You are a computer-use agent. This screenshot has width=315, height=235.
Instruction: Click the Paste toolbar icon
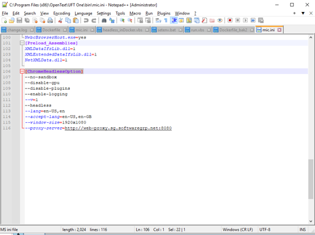76,20
